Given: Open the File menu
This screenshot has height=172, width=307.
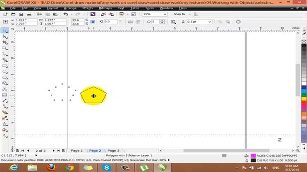Looking at the screenshot, I should [13, 8].
